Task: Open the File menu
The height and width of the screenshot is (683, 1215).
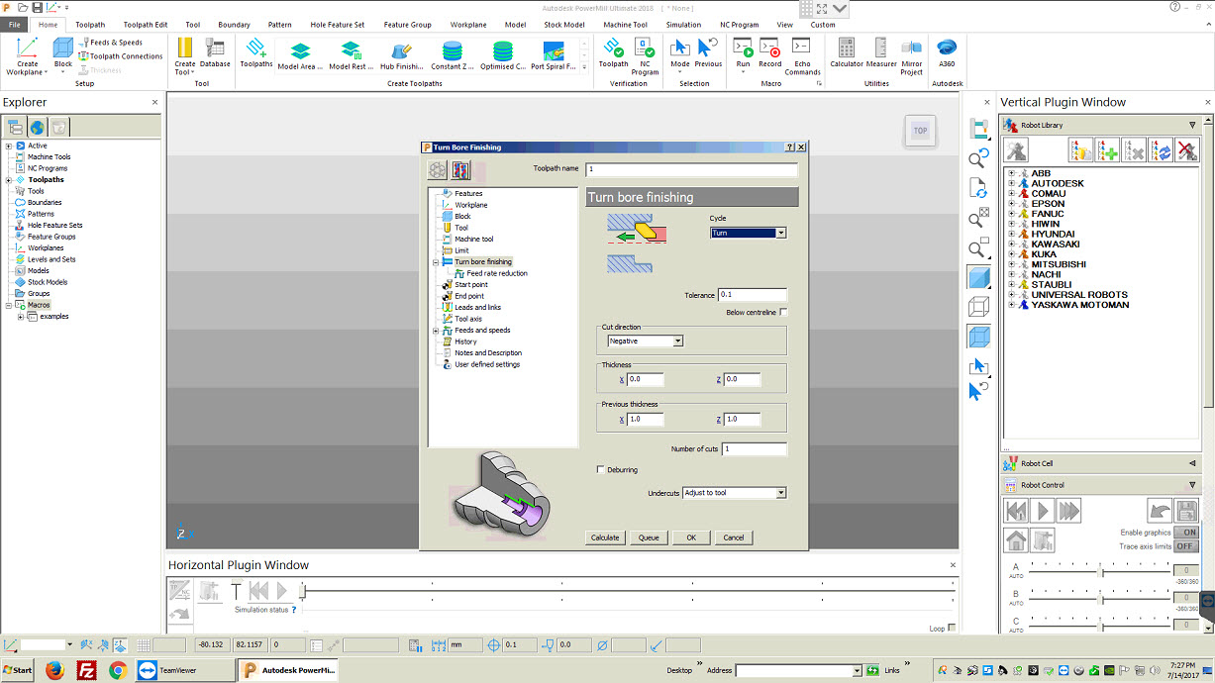Action: pos(15,25)
